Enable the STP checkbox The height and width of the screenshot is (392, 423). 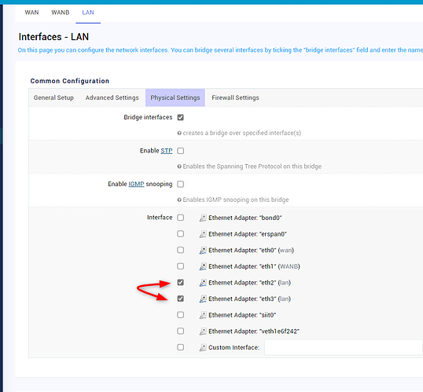tap(181, 151)
